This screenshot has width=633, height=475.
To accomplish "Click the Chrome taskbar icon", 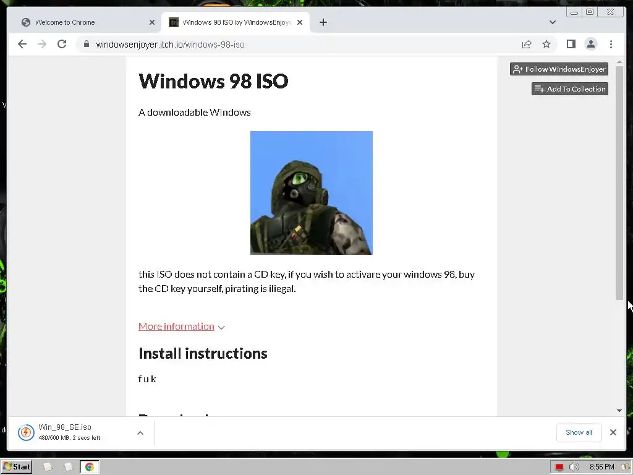I will tap(89, 467).
